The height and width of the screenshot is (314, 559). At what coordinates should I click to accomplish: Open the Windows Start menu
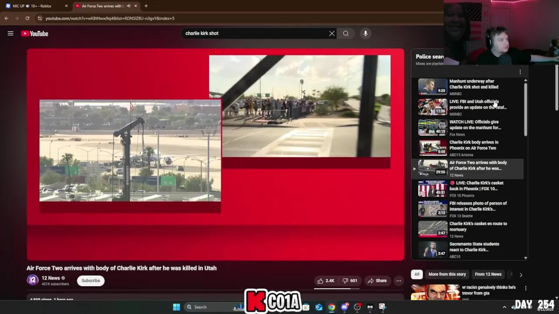coord(176,307)
